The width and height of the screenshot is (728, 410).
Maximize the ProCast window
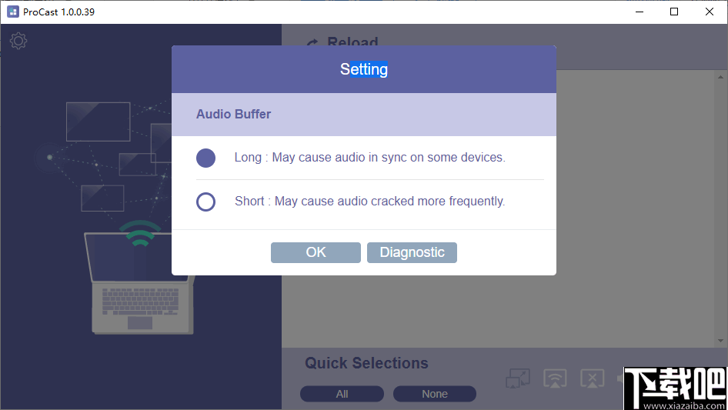tap(674, 12)
